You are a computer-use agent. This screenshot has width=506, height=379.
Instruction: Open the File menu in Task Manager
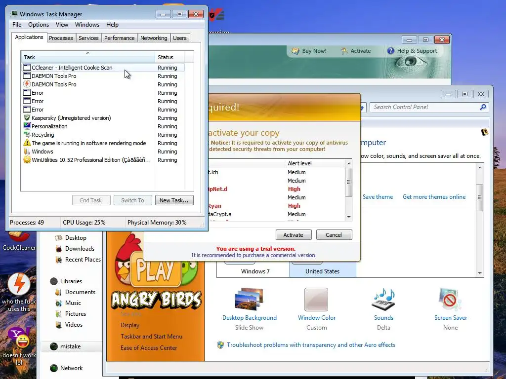(17, 25)
